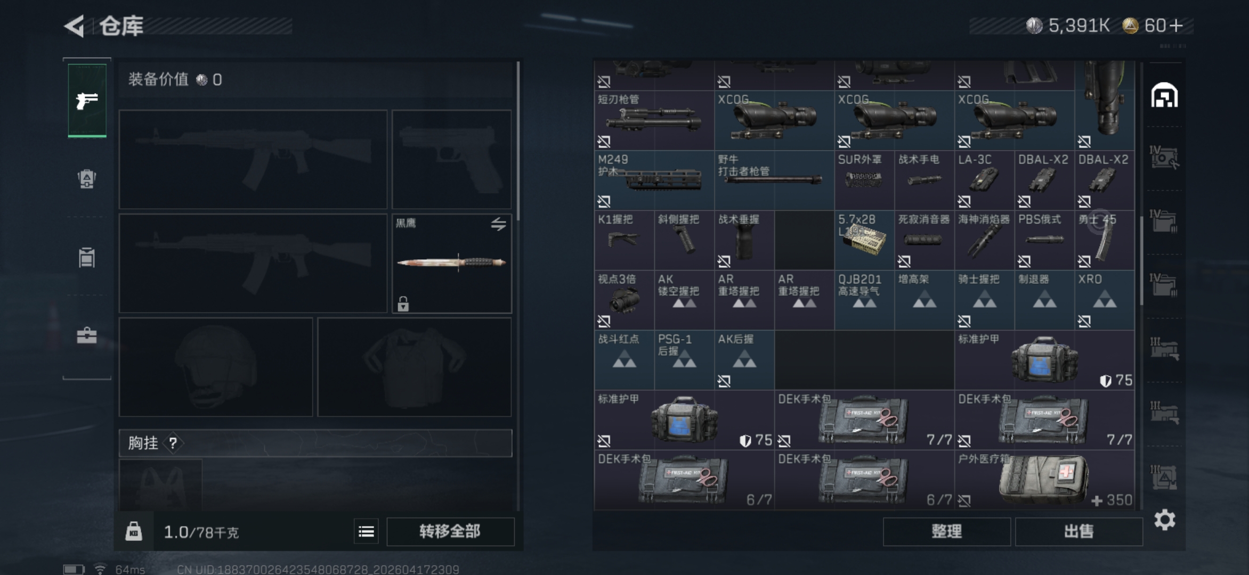Image resolution: width=1249 pixels, height=575 pixels.
Task: Click the swap arrows on the 黑鹰 knife slot
Action: coord(498,224)
